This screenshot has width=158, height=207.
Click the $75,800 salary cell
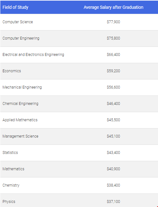113,38
